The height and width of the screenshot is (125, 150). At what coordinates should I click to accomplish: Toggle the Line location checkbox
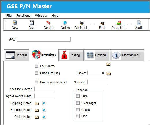click(x=78, y=116)
